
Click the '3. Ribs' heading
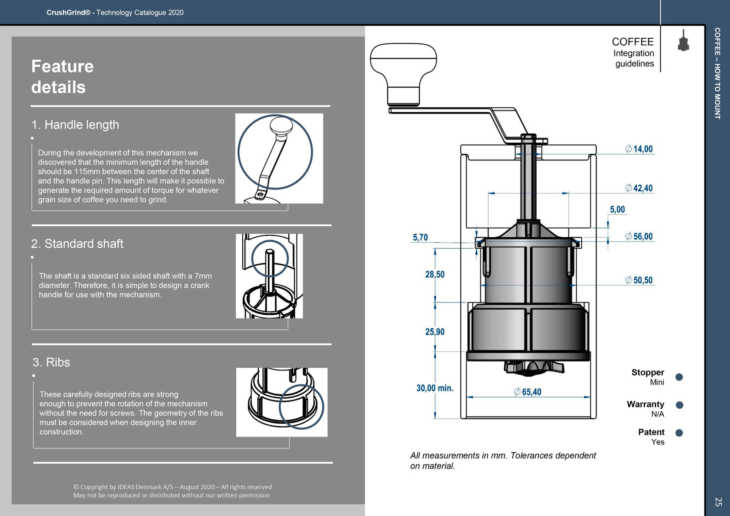pyautogui.click(x=51, y=362)
